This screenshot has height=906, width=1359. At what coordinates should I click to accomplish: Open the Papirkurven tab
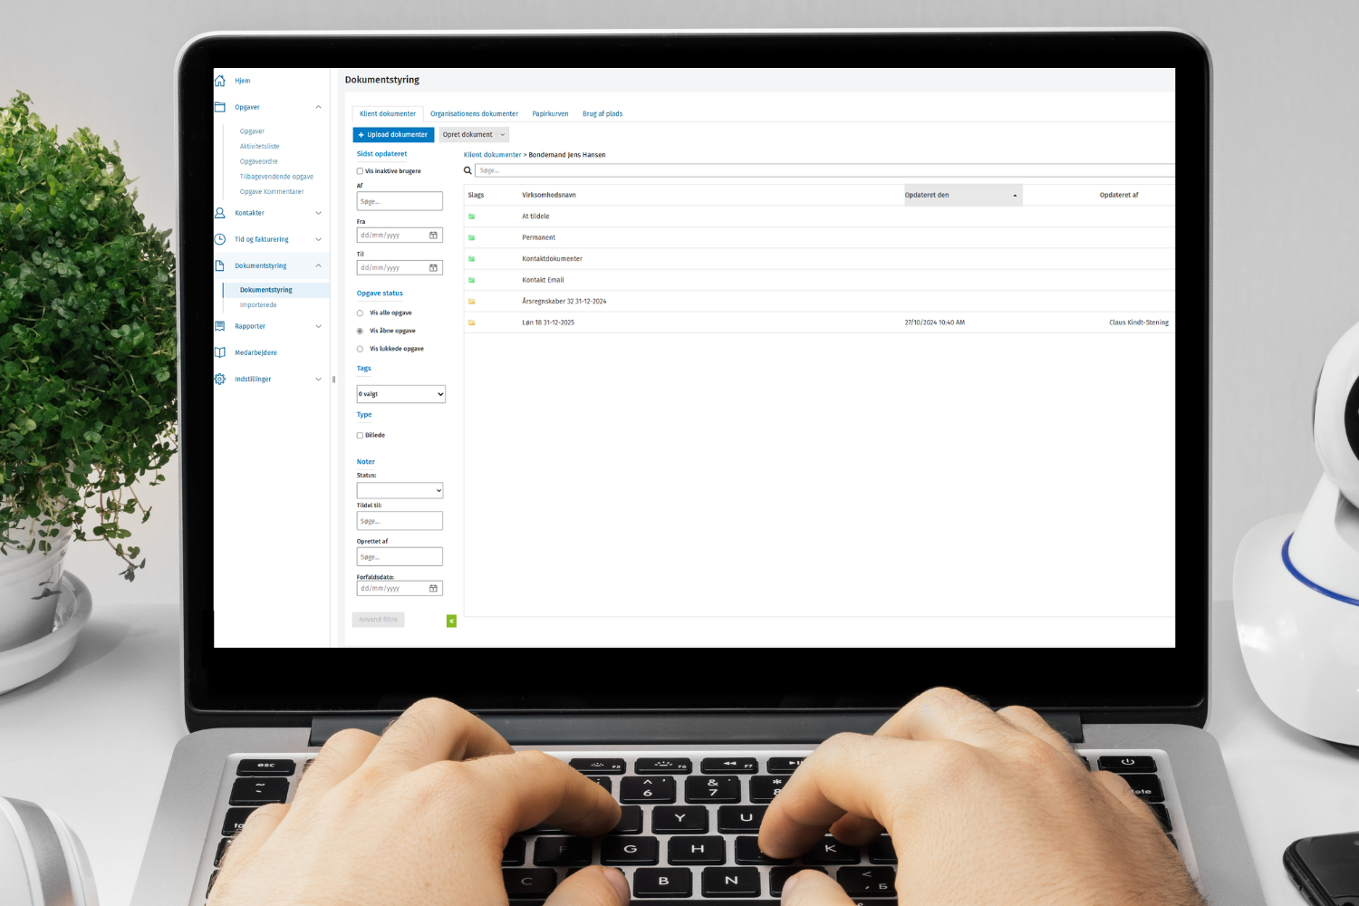(550, 114)
